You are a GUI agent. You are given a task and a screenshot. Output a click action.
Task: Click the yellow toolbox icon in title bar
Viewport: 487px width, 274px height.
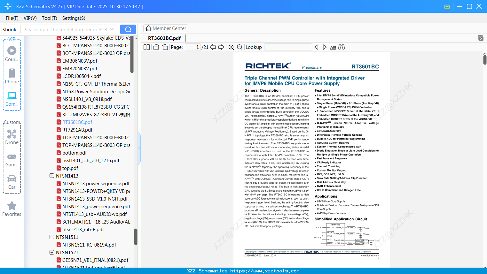pyautogui.click(x=447, y=6)
